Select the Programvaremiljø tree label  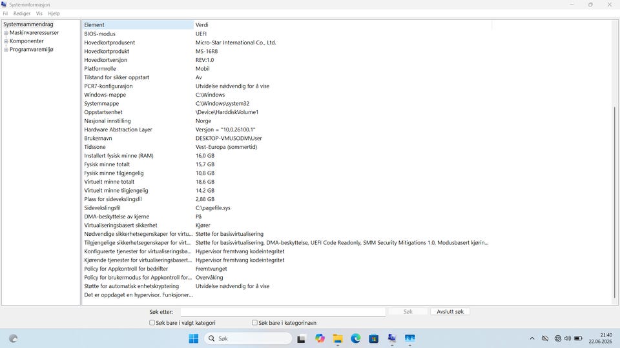pyautogui.click(x=31, y=50)
